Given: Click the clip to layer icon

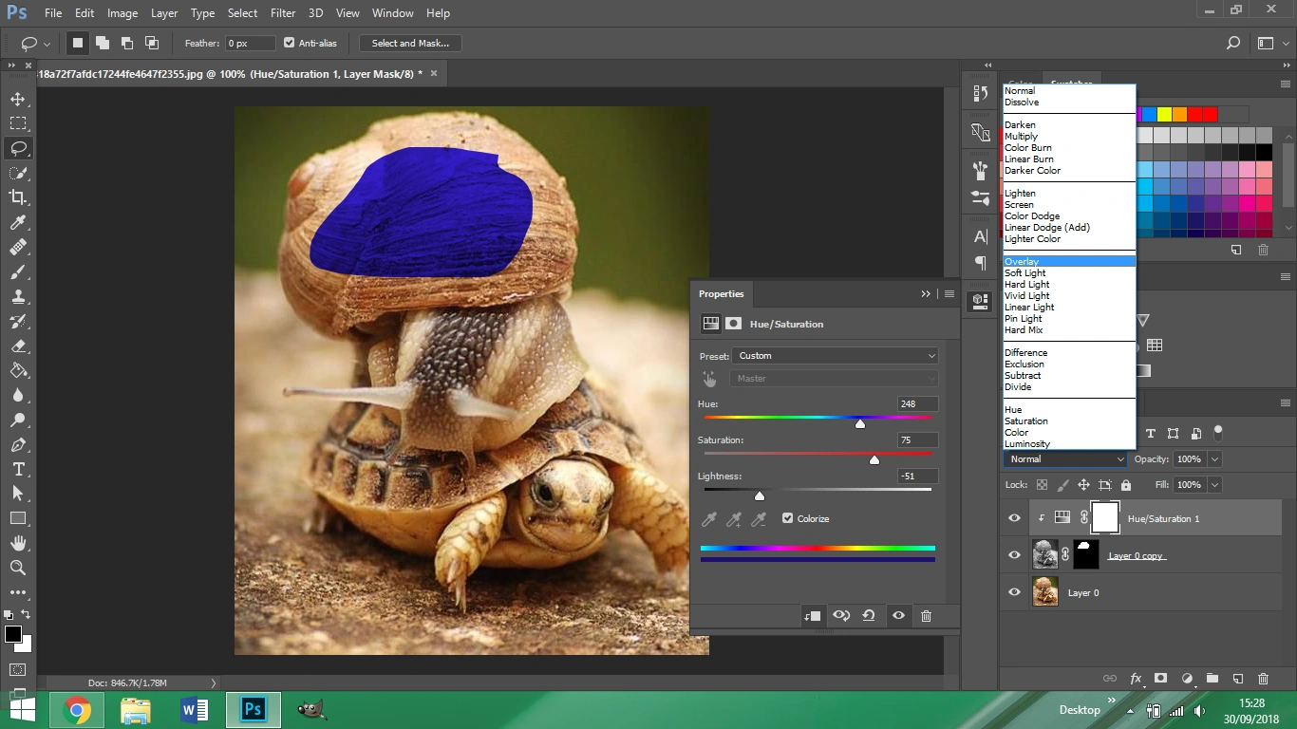Looking at the screenshot, I should pyautogui.click(x=813, y=616).
